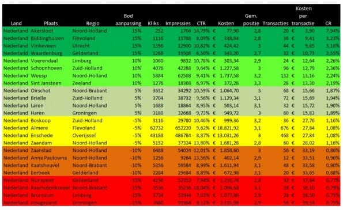This screenshot has width=343, height=210.
Task: Select the Plaats column header
Action: pyautogui.click(x=51, y=24)
